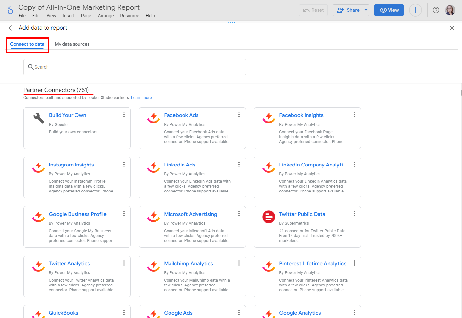The width and height of the screenshot is (462, 318).
Task: Open the Learn more link
Action: tap(141, 97)
